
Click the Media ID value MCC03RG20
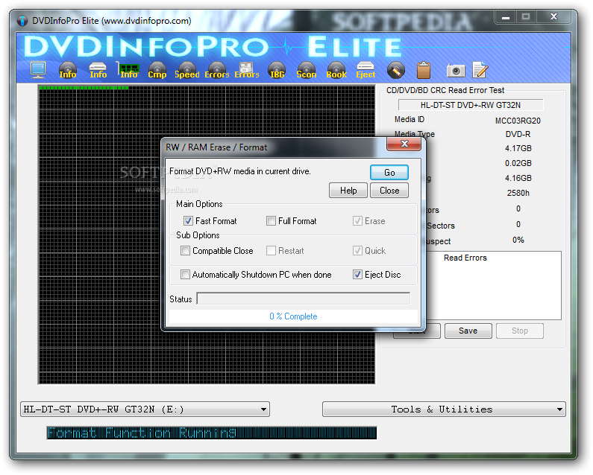[518, 121]
